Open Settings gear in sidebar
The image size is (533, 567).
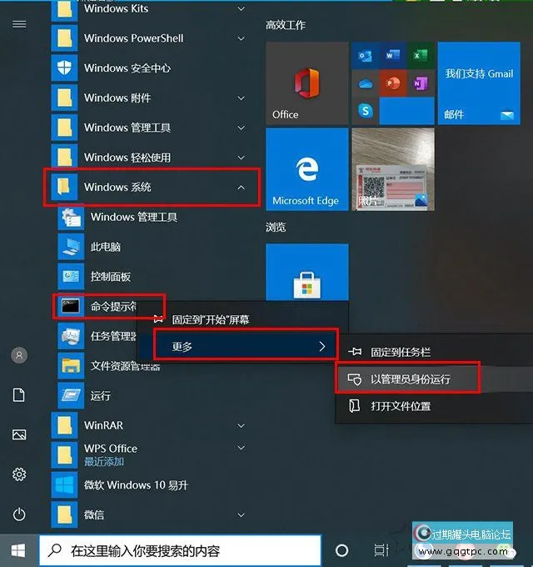pyautogui.click(x=19, y=474)
